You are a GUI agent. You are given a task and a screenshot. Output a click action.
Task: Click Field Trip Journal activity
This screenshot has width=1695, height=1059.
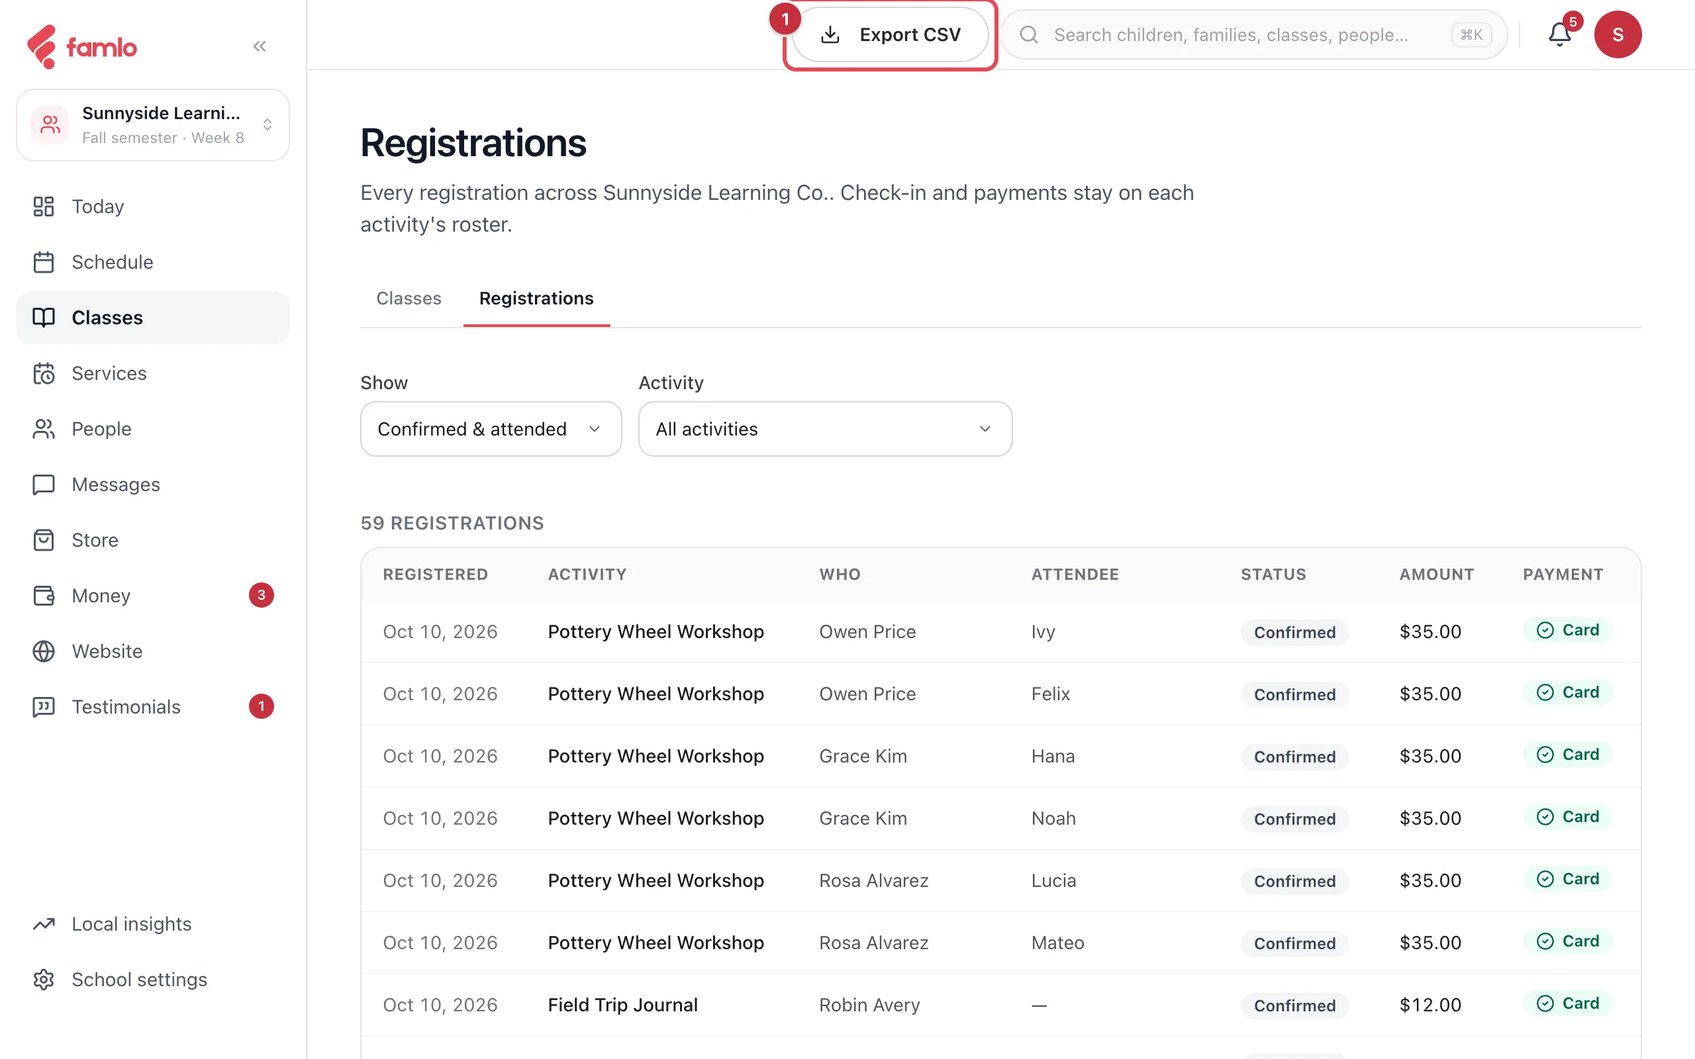pyautogui.click(x=622, y=1005)
